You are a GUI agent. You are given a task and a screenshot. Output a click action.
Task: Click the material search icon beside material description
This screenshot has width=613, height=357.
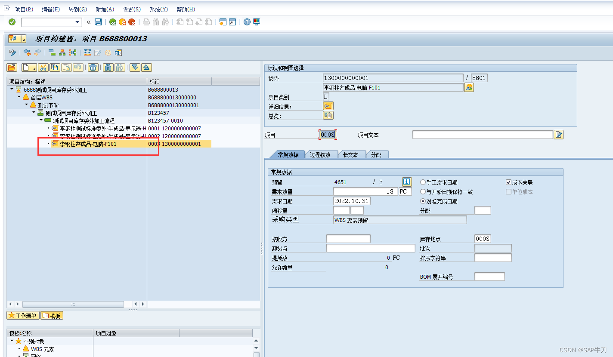469,87
